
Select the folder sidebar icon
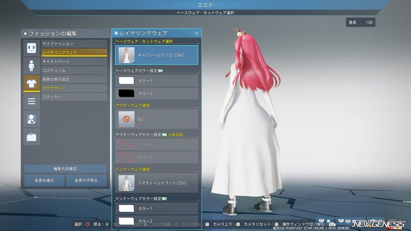coord(32,137)
